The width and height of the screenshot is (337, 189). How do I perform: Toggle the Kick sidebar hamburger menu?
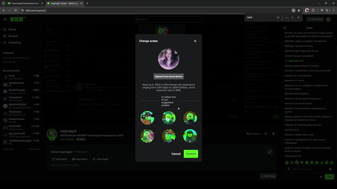pyautogui.click(x=5, y=19)
